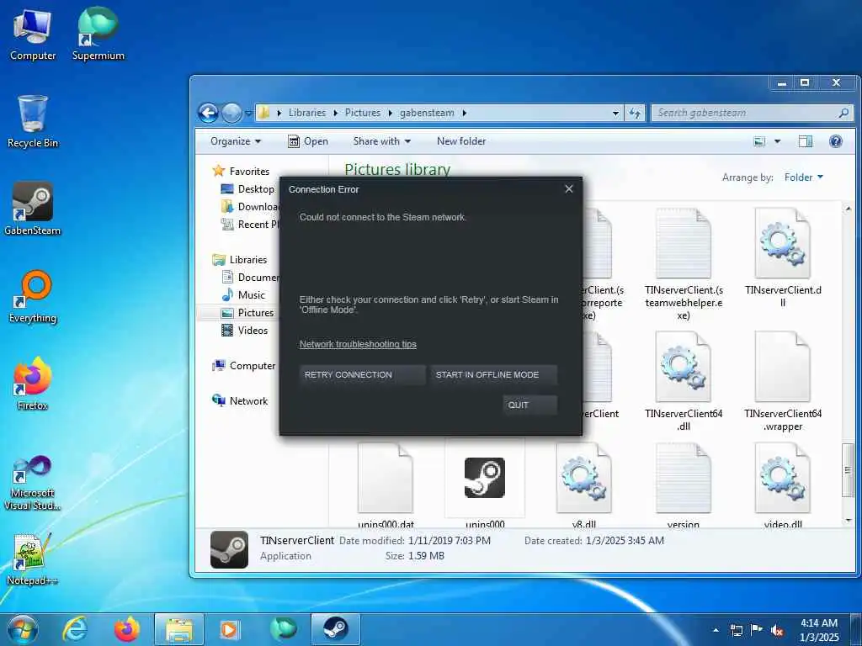Image resolution: width=862 pixels, height=646 pixels.
Task: Select the TINserverClient64.dll file
Action: click(684, 381)
